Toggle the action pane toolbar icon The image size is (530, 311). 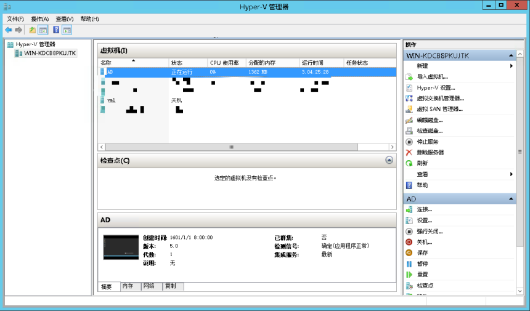67,30
